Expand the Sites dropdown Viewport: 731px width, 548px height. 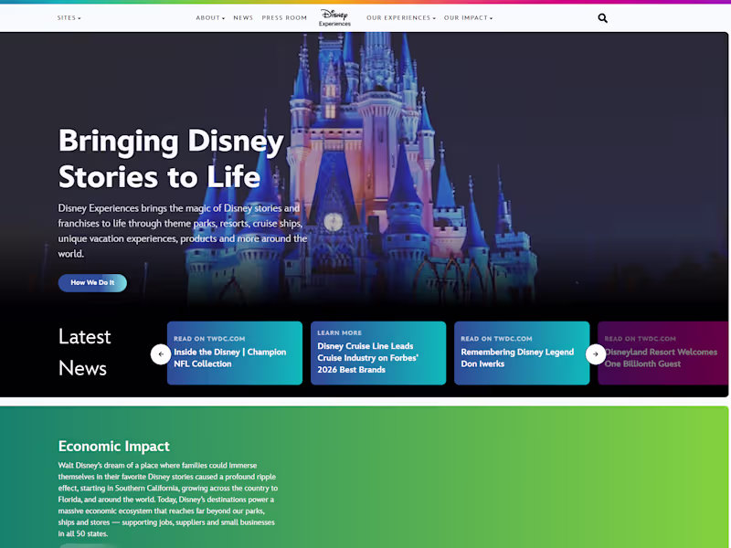click(69, 17)
